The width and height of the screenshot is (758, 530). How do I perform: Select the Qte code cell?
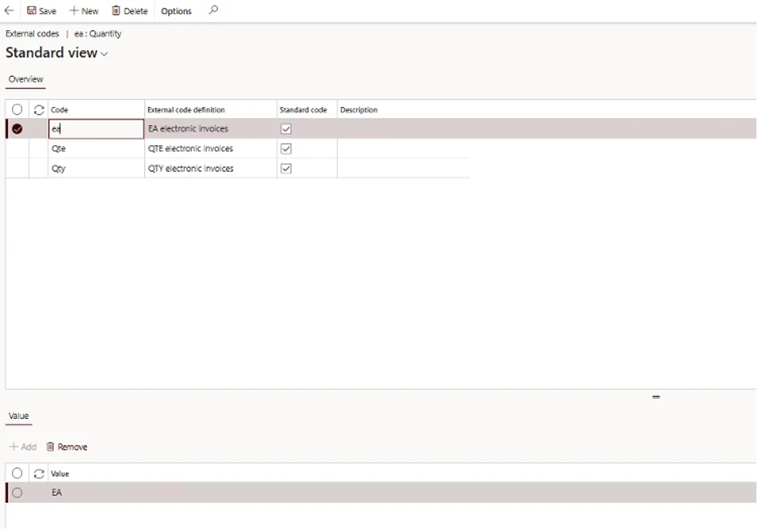click(96, 148)
